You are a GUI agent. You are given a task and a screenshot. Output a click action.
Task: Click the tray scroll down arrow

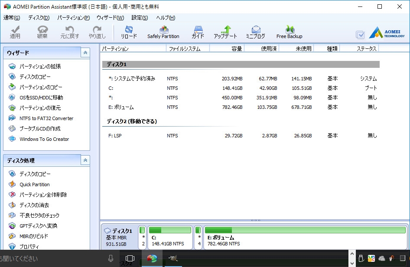click(352, 264)
